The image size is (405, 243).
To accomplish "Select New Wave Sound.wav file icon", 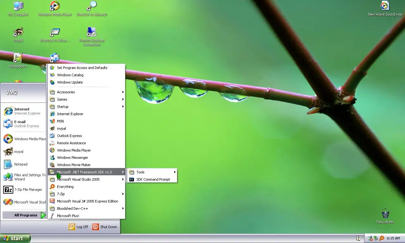I will (385, 6).
